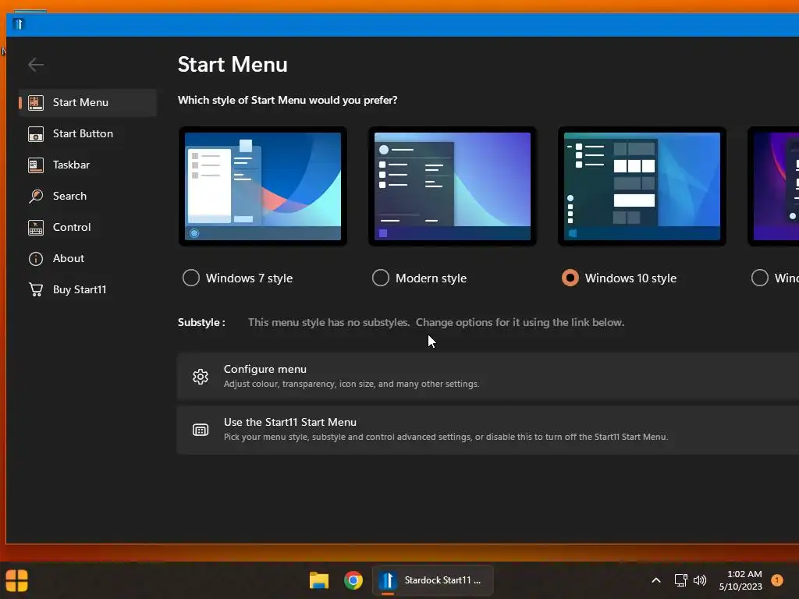Open the About sidebar section
Image resolution: width=799 pixels, height=599 pixels.
click(87, 258)
